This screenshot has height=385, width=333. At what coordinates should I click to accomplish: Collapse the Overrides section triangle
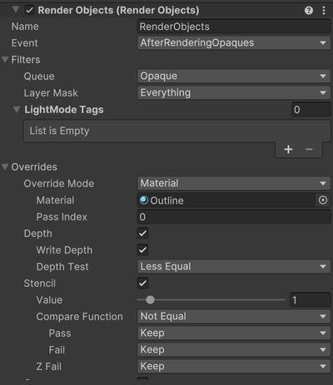[5, 167]
